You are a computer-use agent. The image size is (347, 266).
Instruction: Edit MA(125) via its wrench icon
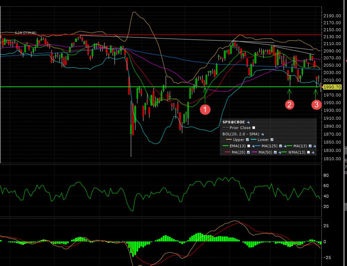285,146
